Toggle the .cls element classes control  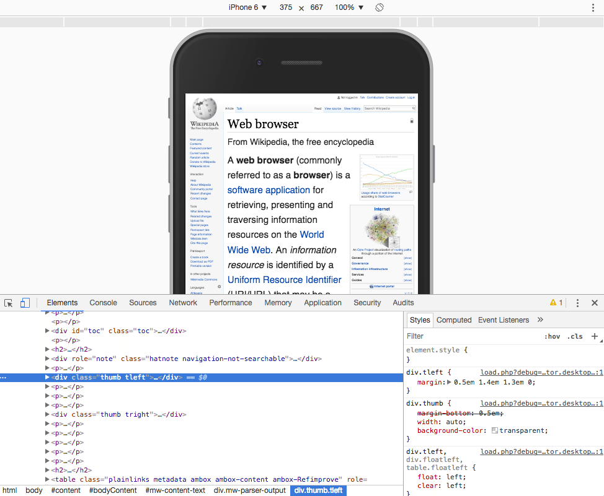[x=575, y=336]
